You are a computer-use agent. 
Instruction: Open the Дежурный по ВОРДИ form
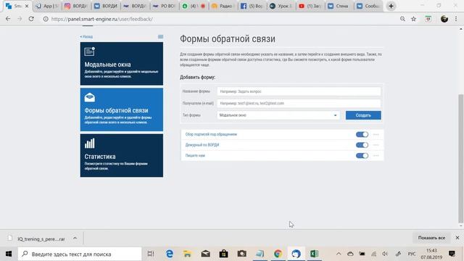(x=202, y=145)
